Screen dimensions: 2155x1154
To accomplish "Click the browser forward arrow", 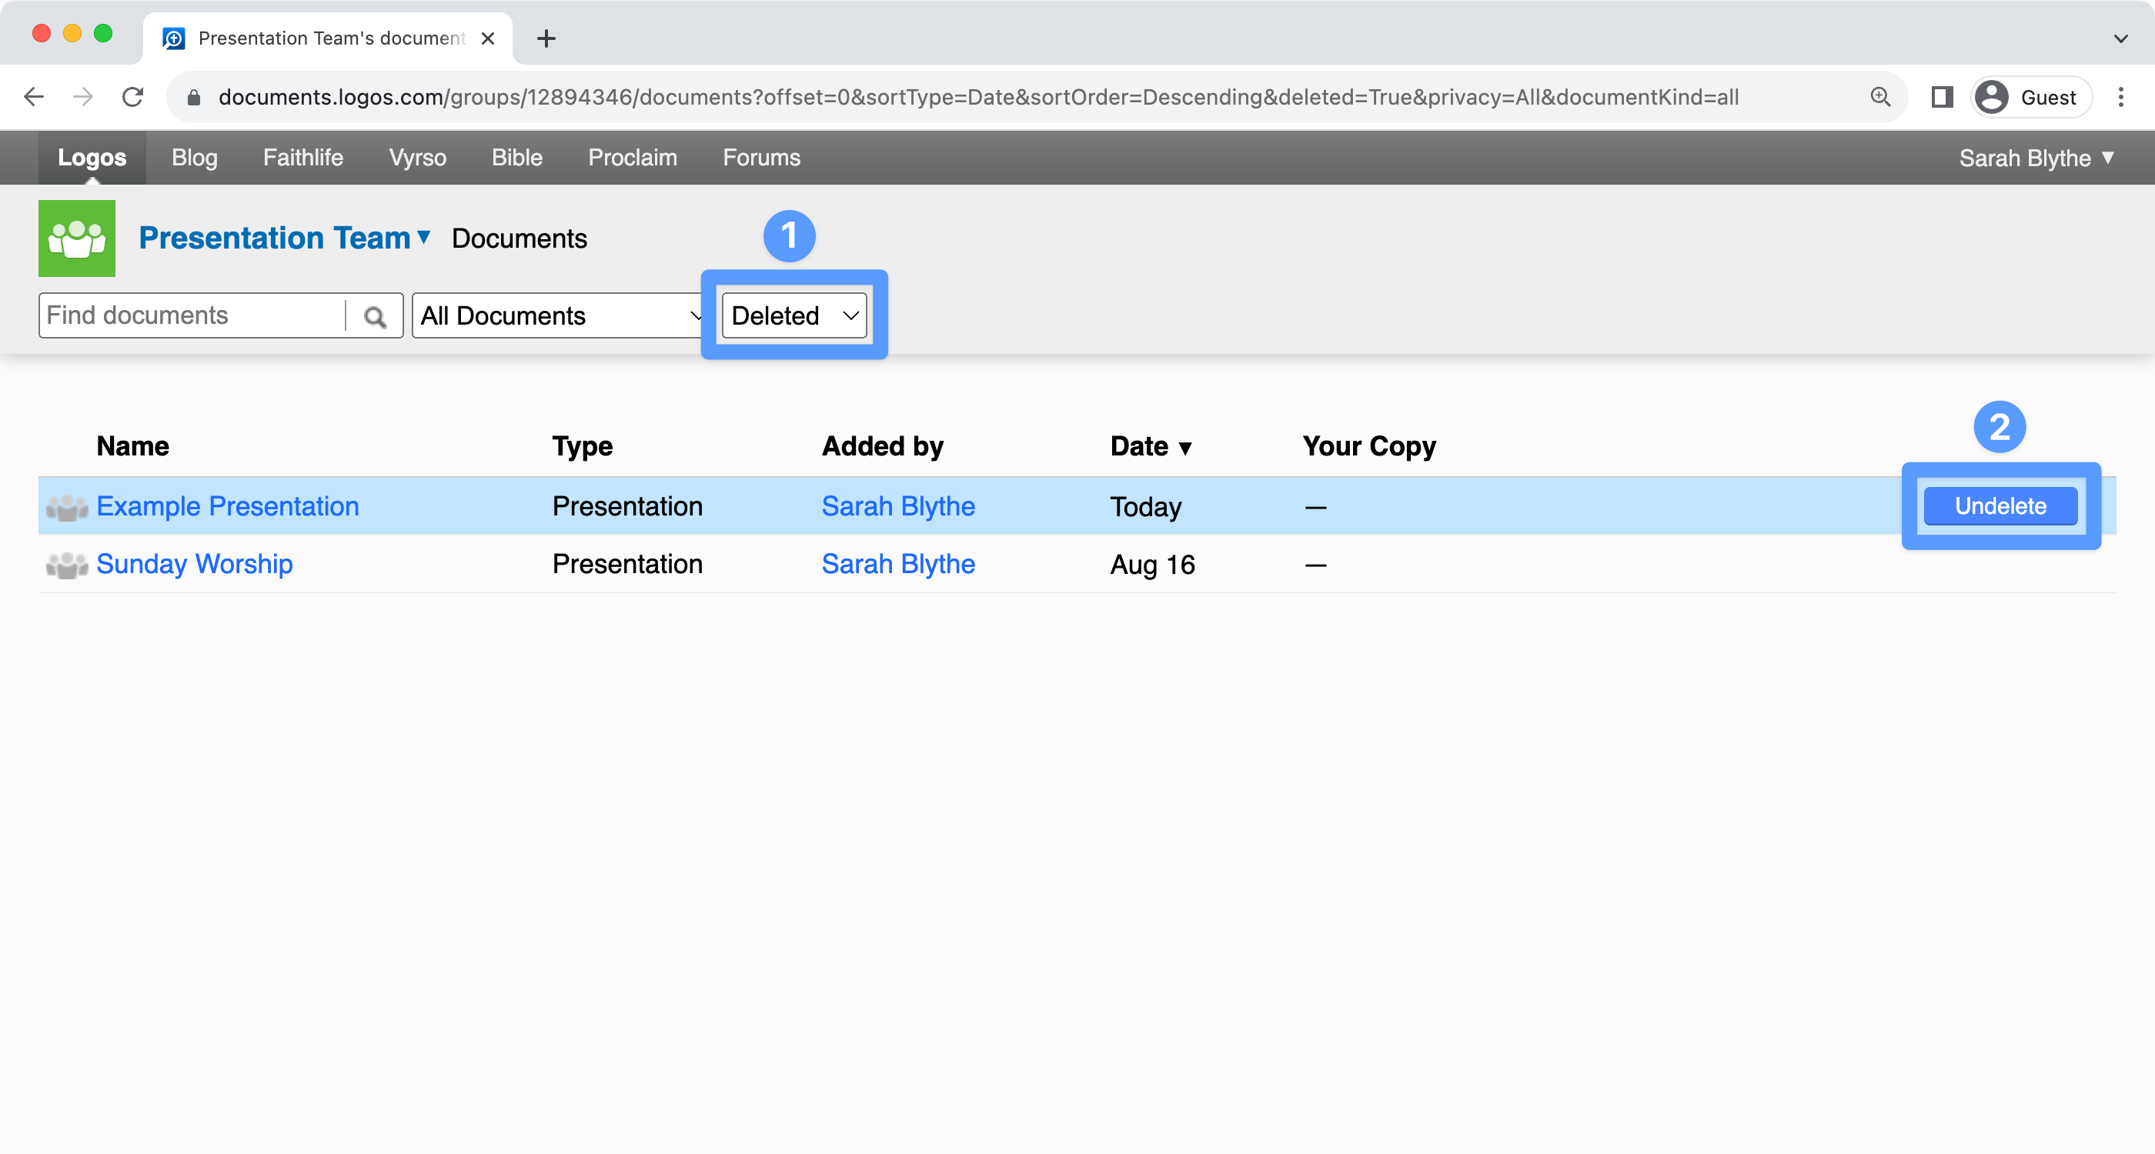I will click(x=83, y=97).
